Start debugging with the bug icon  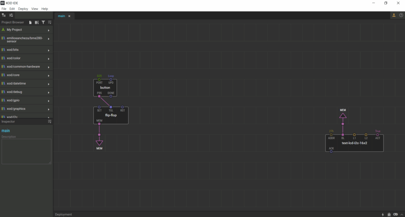(389, 214)
